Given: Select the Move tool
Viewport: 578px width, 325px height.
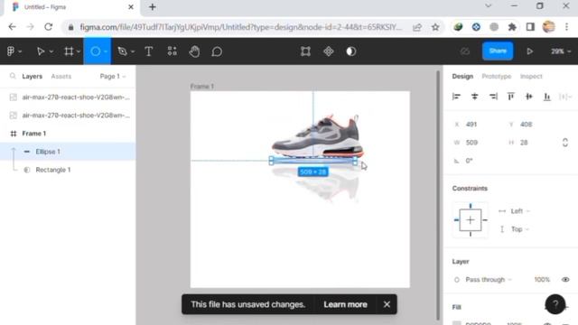Looking at the screenshot, I should (x=40, y=51).
